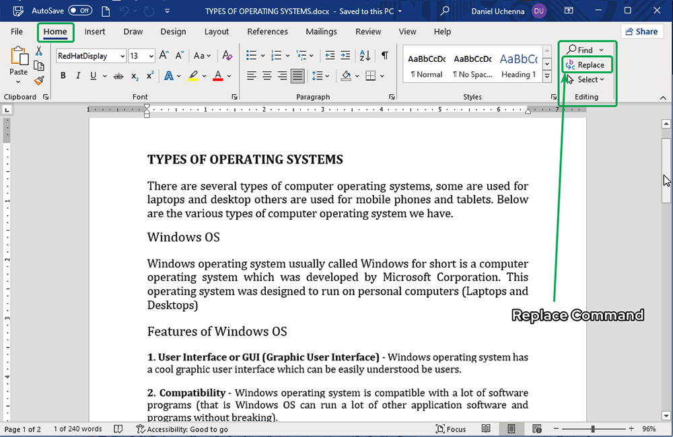Switch to the References tab
This screenshot has height=437, width=673.
pos(267,32)
